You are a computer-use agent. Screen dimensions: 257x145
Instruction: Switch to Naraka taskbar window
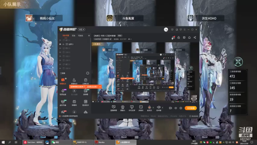coord(104,142)
